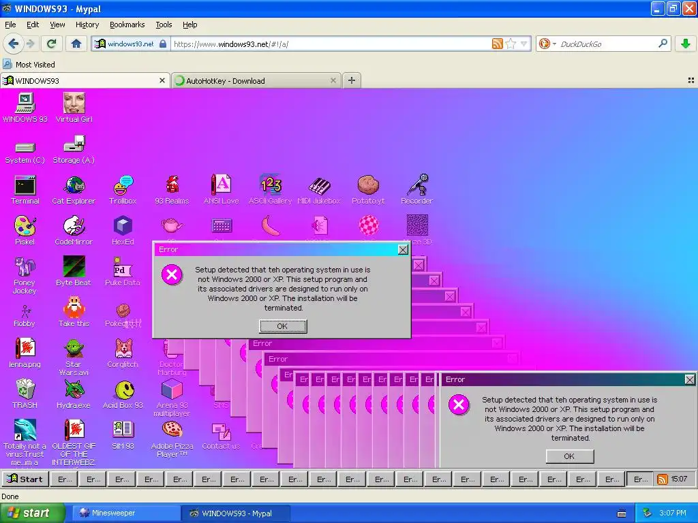Open the MIDI Jukebox icon
Image resolution: width=698 pixels, height=523 pixels.
click(319, 190)
